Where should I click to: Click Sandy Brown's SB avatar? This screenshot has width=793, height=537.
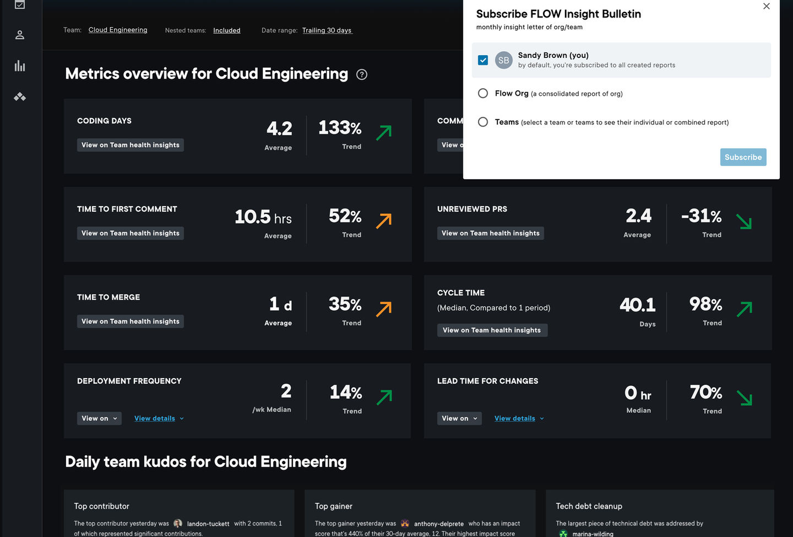(x=504, y=60)
